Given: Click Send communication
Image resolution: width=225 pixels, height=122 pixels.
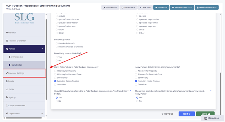Looking at the screenshot, I should 182,7.
